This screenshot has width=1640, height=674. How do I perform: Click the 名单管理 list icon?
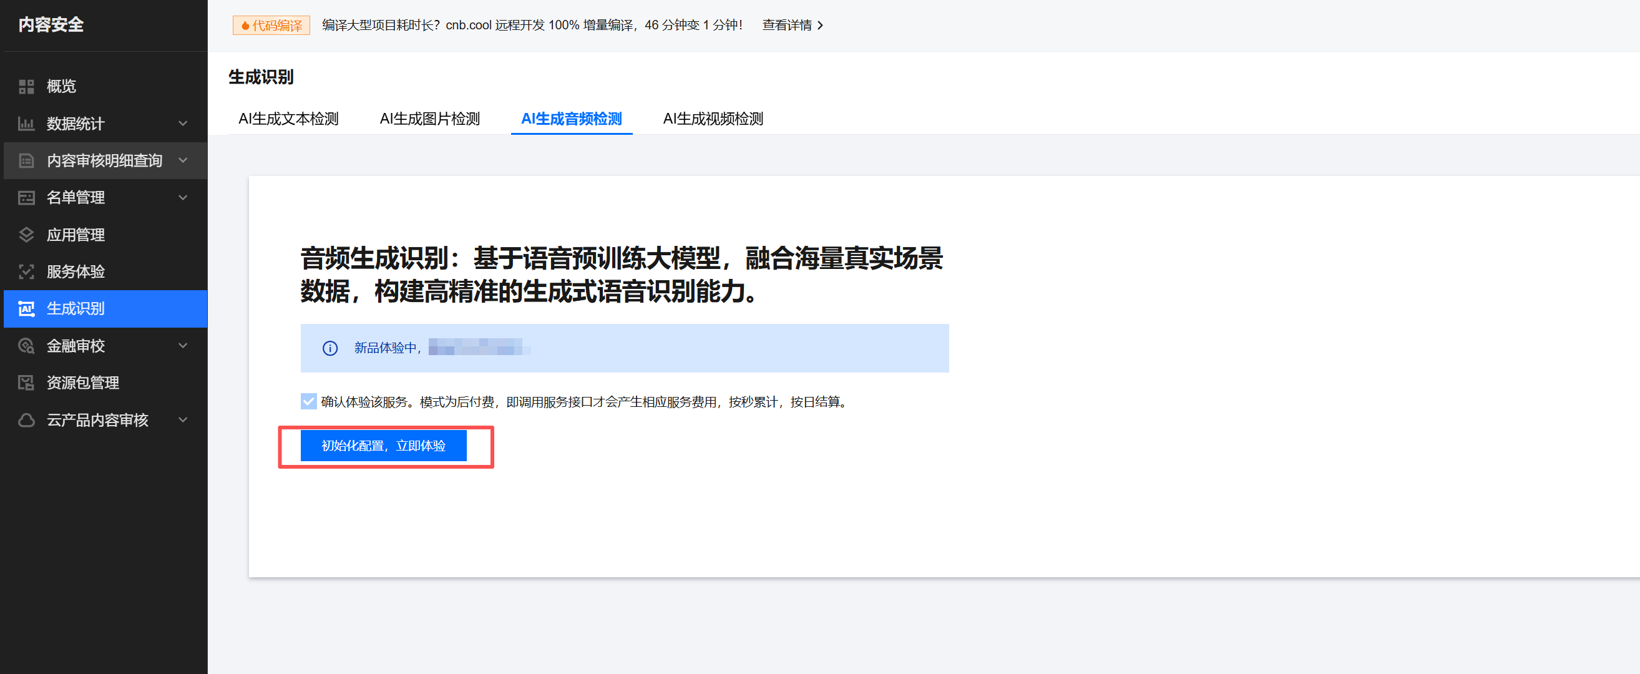pos(26,198)
